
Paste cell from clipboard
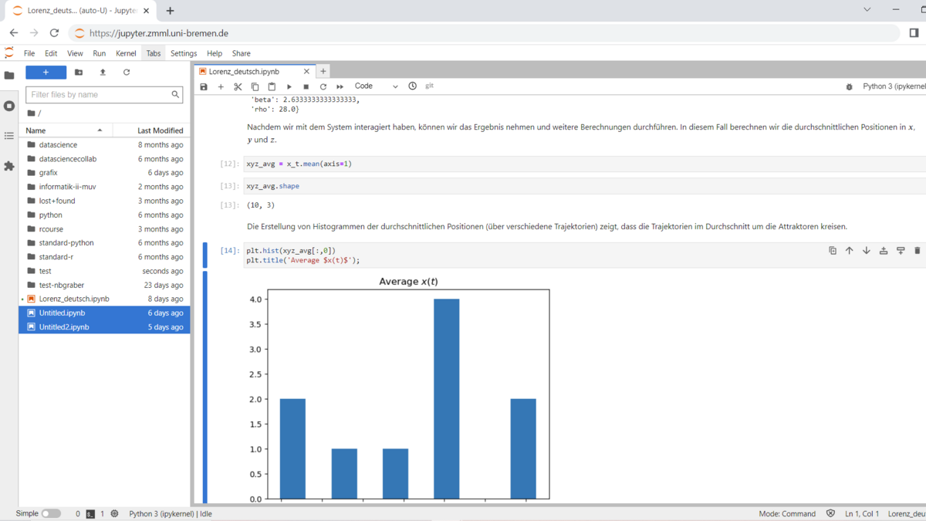pyautogui.click(x=272, y=86)
